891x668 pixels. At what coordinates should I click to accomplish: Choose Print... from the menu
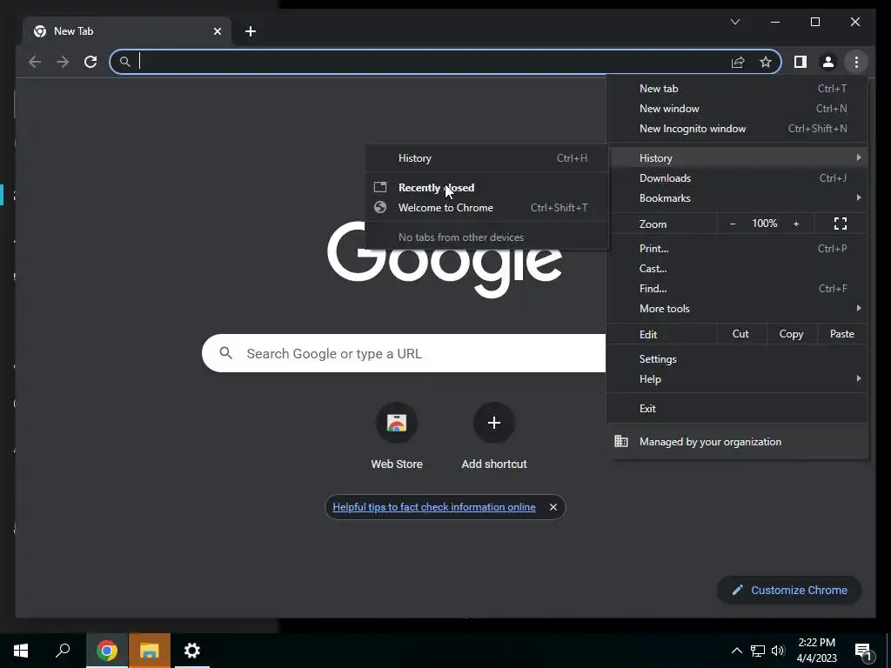(x=737, y=248)
